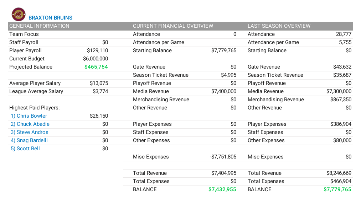The height and width of the screenshot is (199, 361).
Task: Select the Misc Expenses value -$7,751,805
Action: click(223, 157)
